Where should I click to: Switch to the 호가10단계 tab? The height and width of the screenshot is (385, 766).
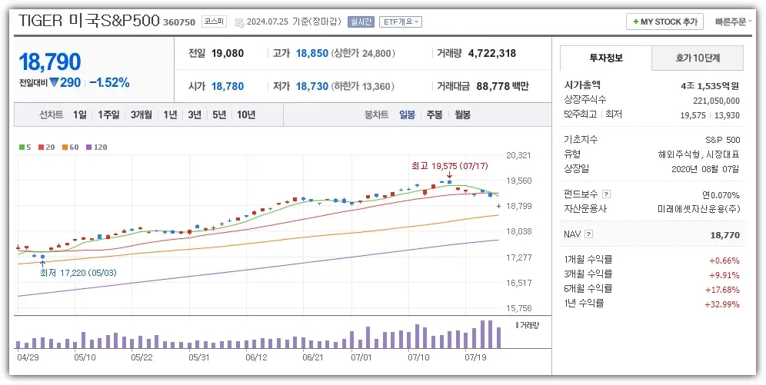[698, 58]
